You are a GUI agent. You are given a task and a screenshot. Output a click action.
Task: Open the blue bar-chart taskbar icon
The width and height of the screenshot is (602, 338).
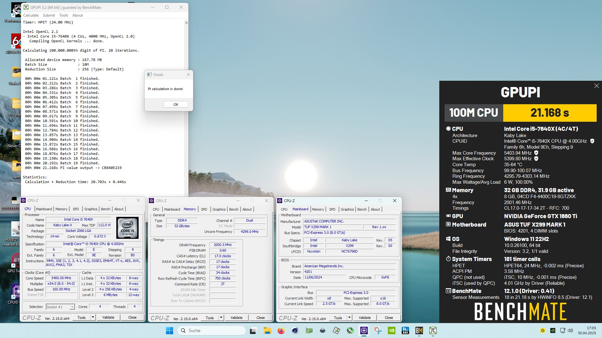pos(405,330)
